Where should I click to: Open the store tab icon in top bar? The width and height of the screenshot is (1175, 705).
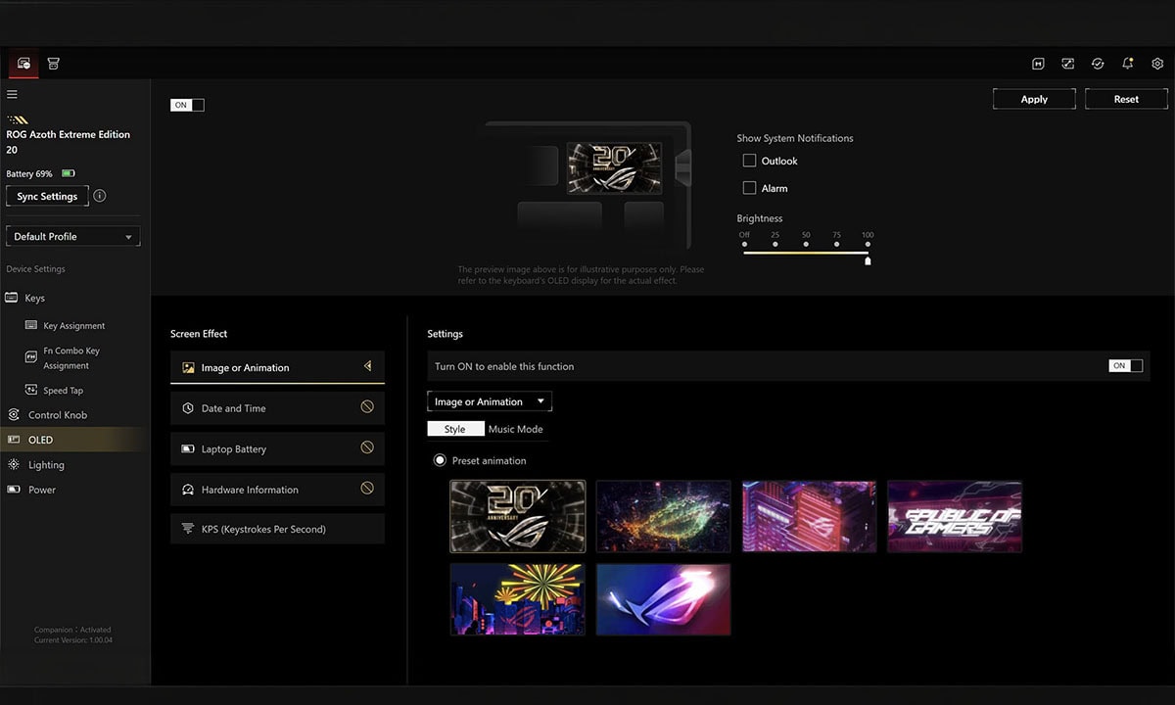pos(54,64)
